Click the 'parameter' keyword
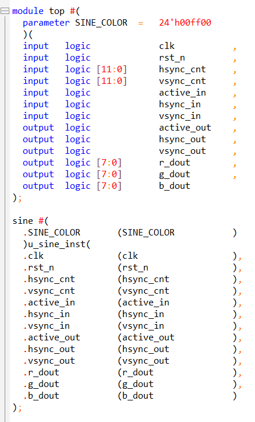 46,23
